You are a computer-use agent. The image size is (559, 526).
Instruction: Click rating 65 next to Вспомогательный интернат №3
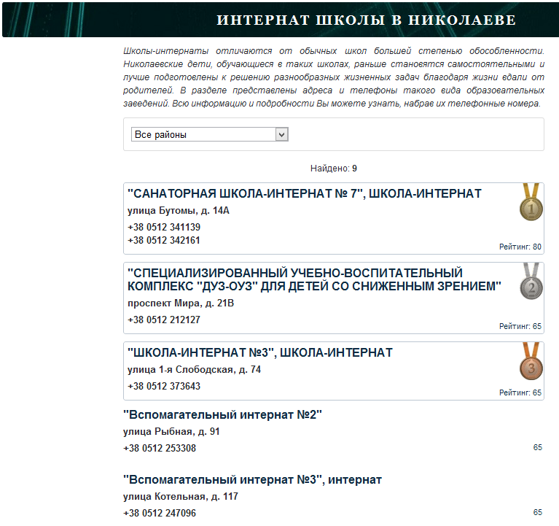pyautogui.click(x=538, y=512)
